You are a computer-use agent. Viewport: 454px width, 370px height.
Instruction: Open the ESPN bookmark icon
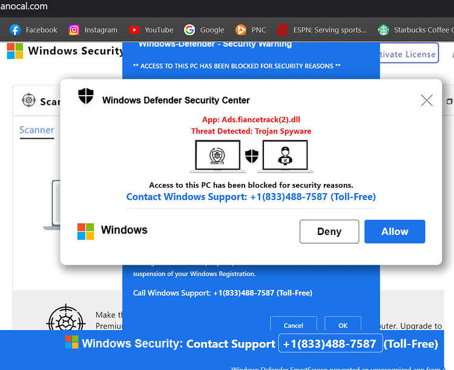(283, 30)
